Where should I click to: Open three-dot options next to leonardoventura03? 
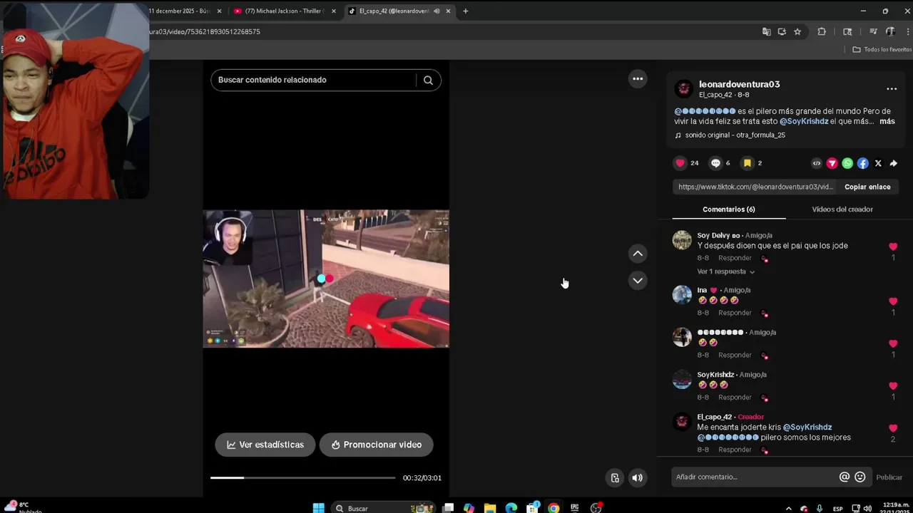click(x=892, y=89)
